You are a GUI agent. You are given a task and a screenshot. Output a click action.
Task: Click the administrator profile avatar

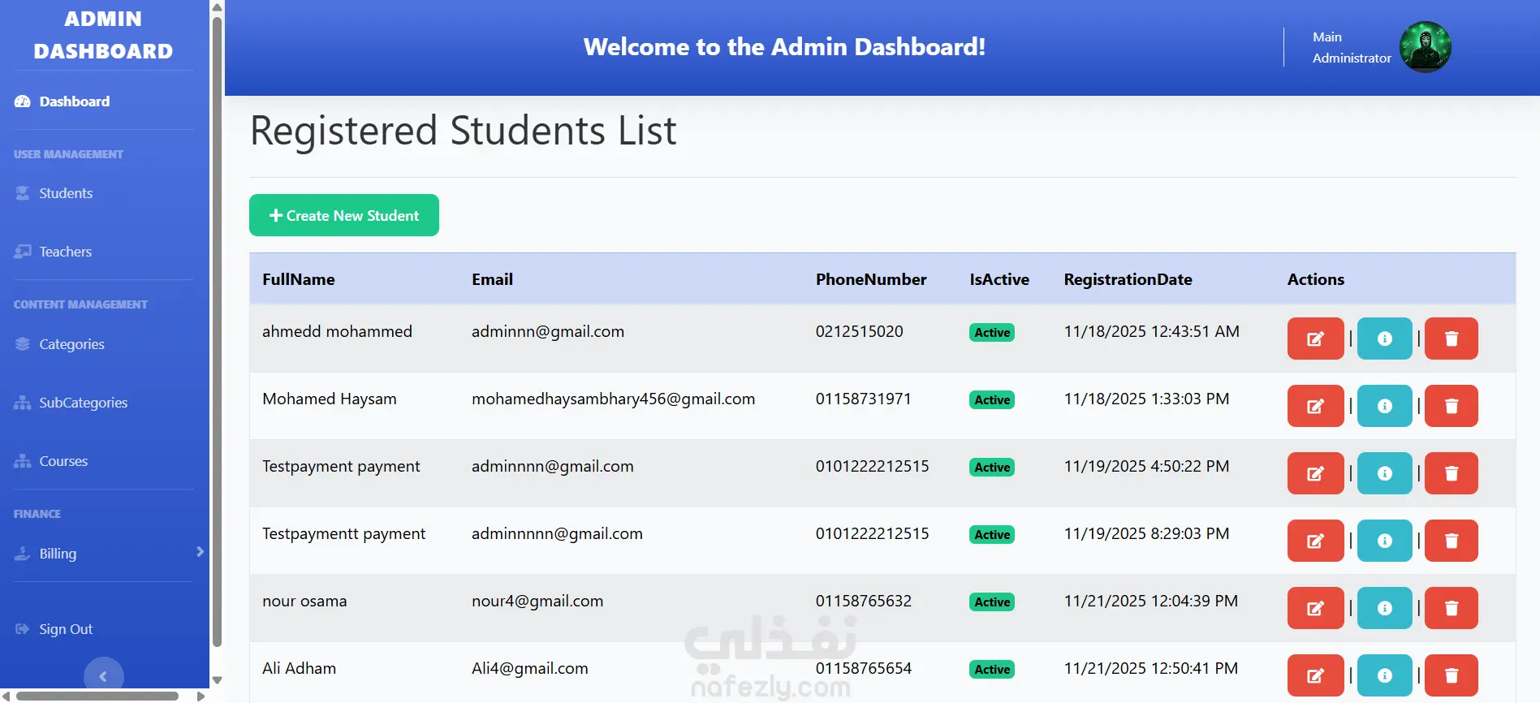click(1425, 47)
